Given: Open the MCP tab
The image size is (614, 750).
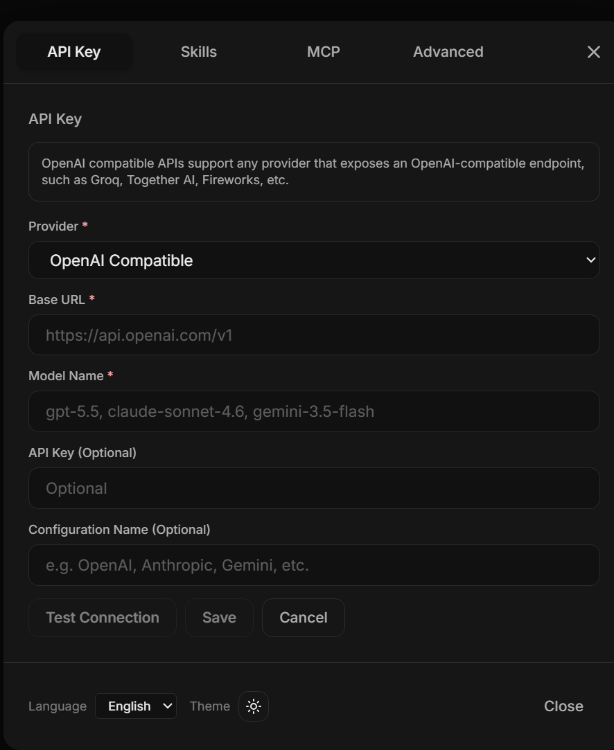Looking at the screenshot, I should [x=324, y=52].
